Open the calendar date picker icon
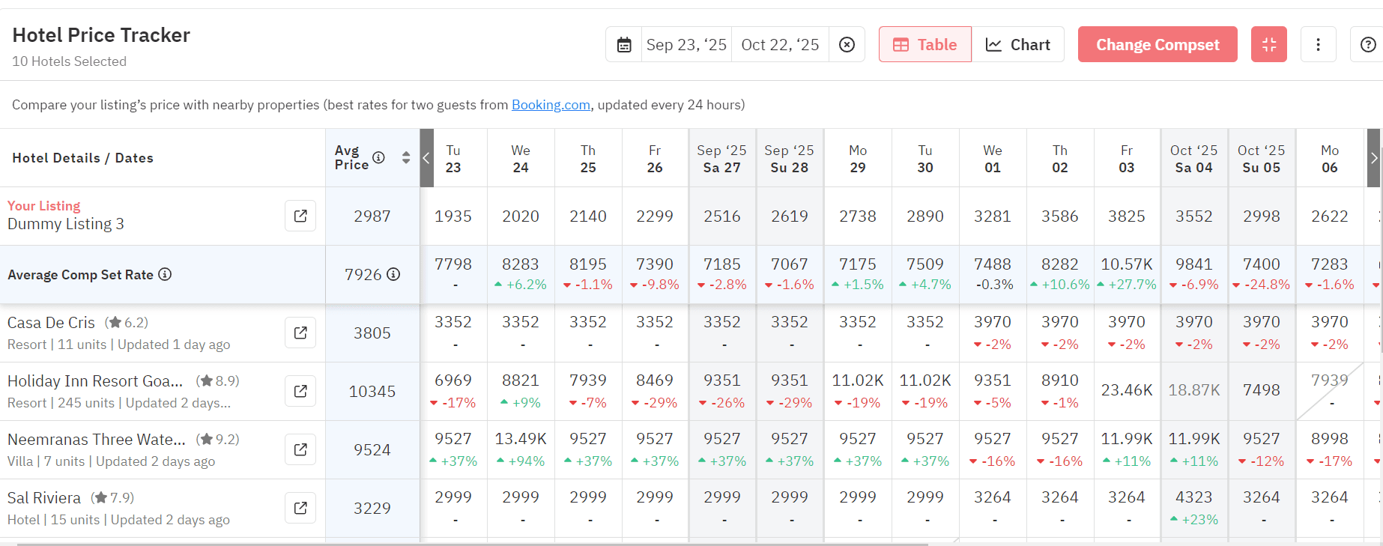The width and height of the screenshot is (1383, 546). point(624,45)
